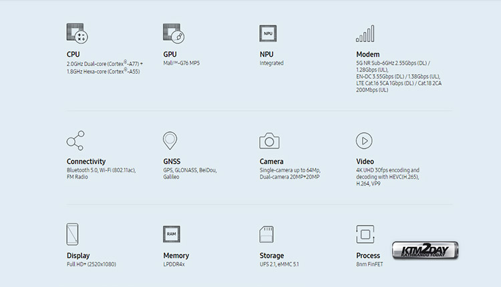Select the Bluetooth 5.0 connectivity description

[x=101, y=174]
